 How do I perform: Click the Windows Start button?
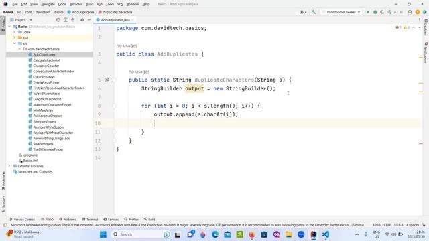(x=103, y=234)
